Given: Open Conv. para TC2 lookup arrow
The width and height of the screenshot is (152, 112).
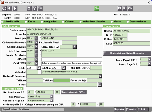Looking at the screenshot, I should coord(75,47).
